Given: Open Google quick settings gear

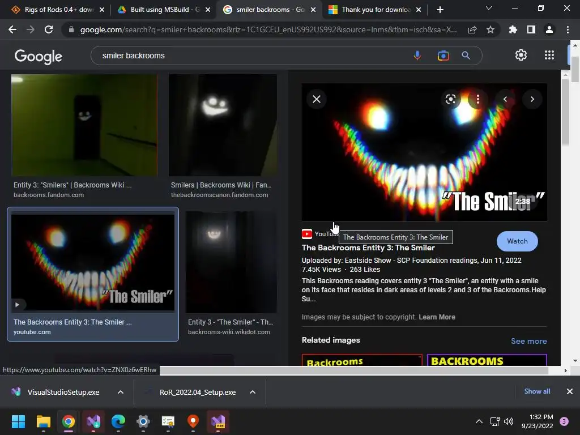Looking at the screenshot, I should pyautogui.click(x=521, y=55).
